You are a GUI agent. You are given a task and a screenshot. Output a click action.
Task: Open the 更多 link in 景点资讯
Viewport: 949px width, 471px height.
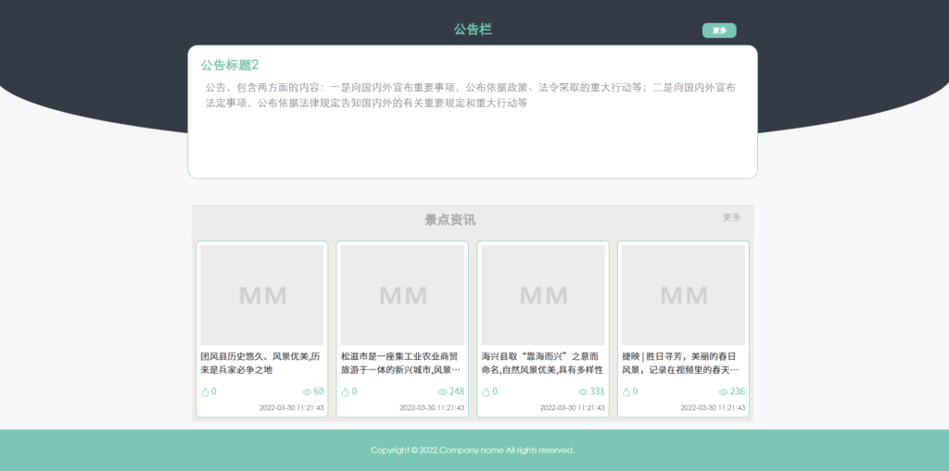pyautogui.click(x=732, y=217)
